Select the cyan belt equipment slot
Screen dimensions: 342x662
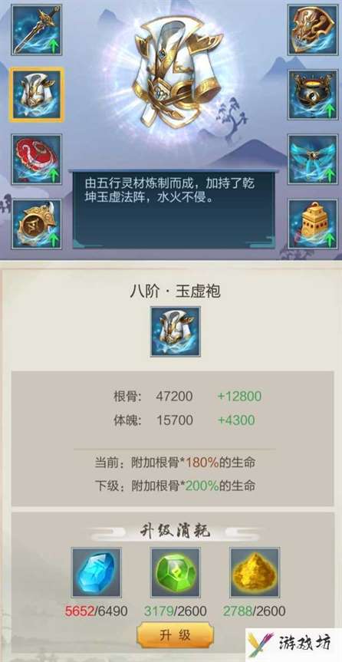pos(313,159)
